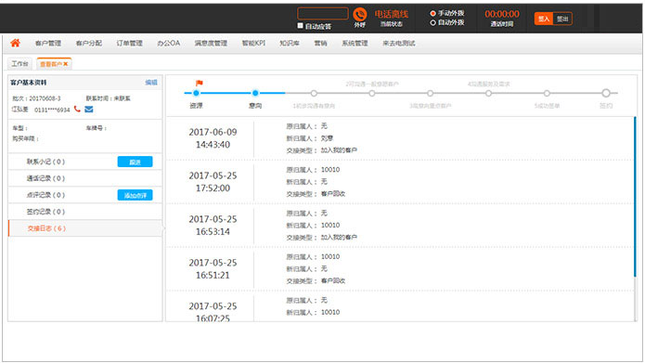Click log entry timestamp 2017-05-25 16:53:14
The width and height of the screenshot is (645, 363).
tap(213, 226)
